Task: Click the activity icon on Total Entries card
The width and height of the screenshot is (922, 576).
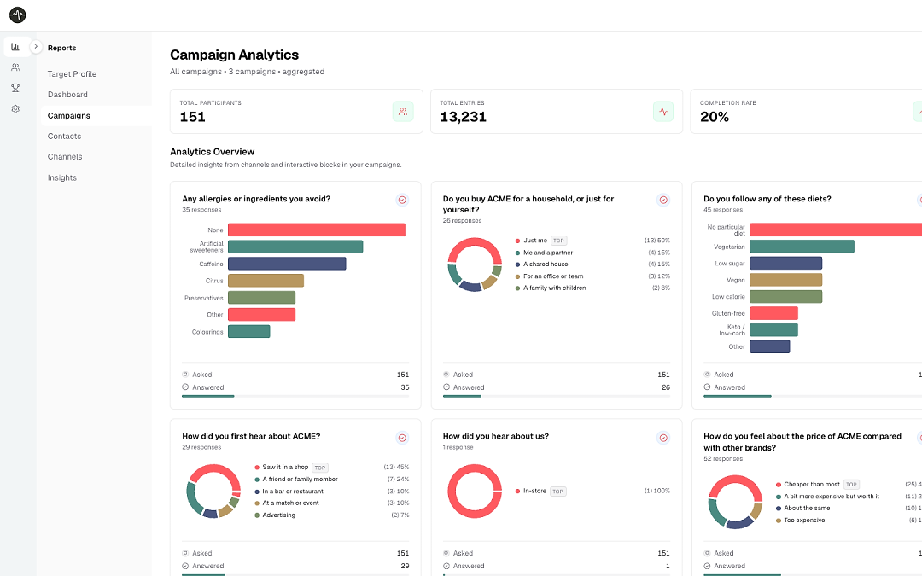Action: pos(663,111)
